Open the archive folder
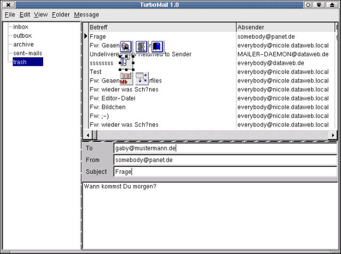This screenshot has width=341, height=254. point(23,45)
